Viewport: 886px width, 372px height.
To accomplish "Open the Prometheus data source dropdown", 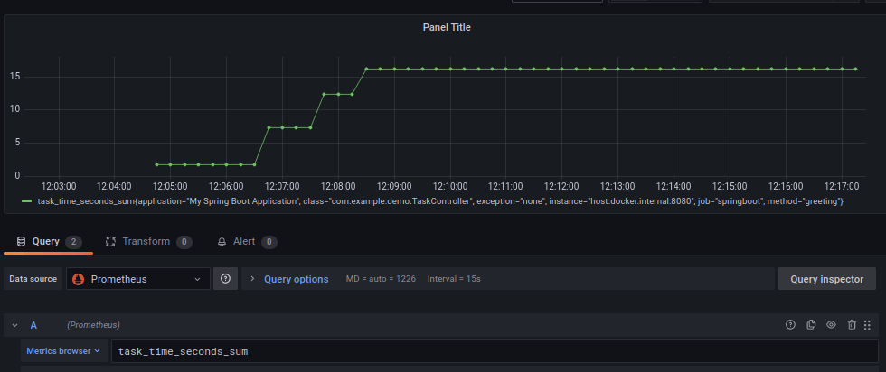I will [x=137, y=279].
